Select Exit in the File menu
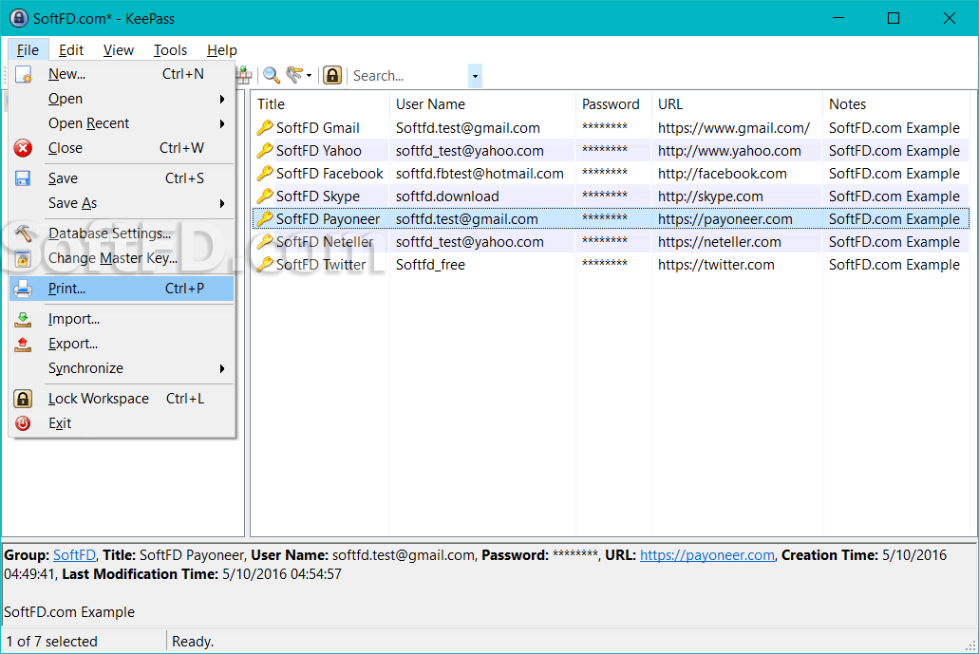This screenshot has width=979, height=654. tap(122, 423)
